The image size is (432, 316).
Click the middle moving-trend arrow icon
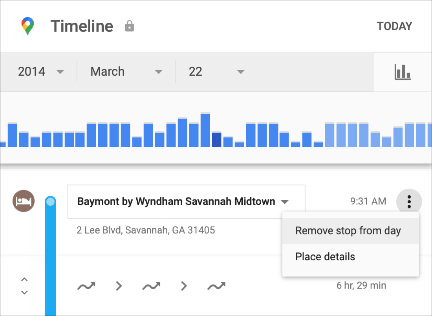151,286
